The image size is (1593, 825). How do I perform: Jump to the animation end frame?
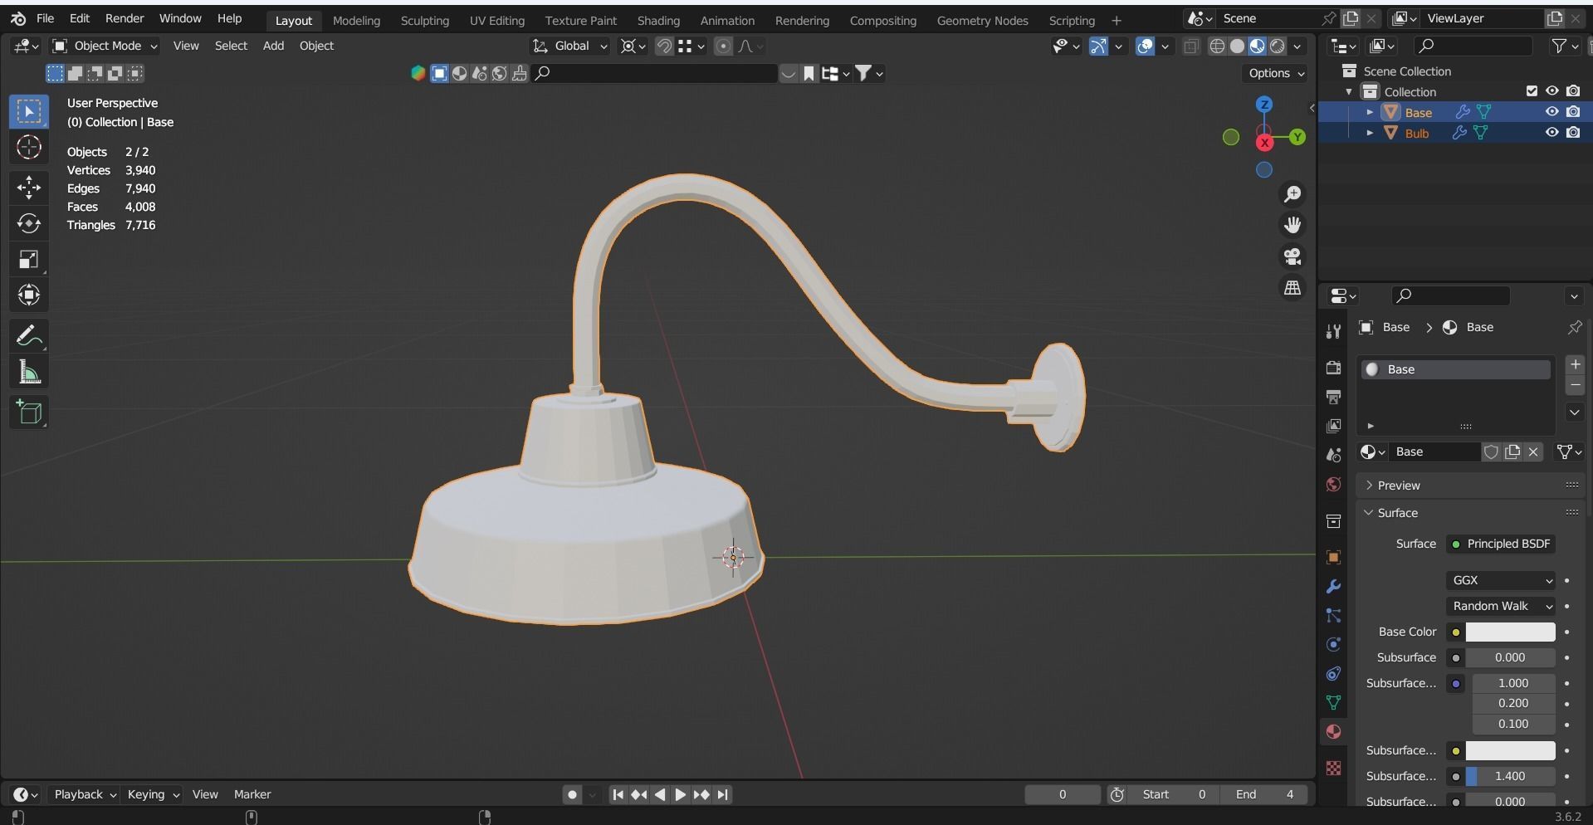click(723, 795)
